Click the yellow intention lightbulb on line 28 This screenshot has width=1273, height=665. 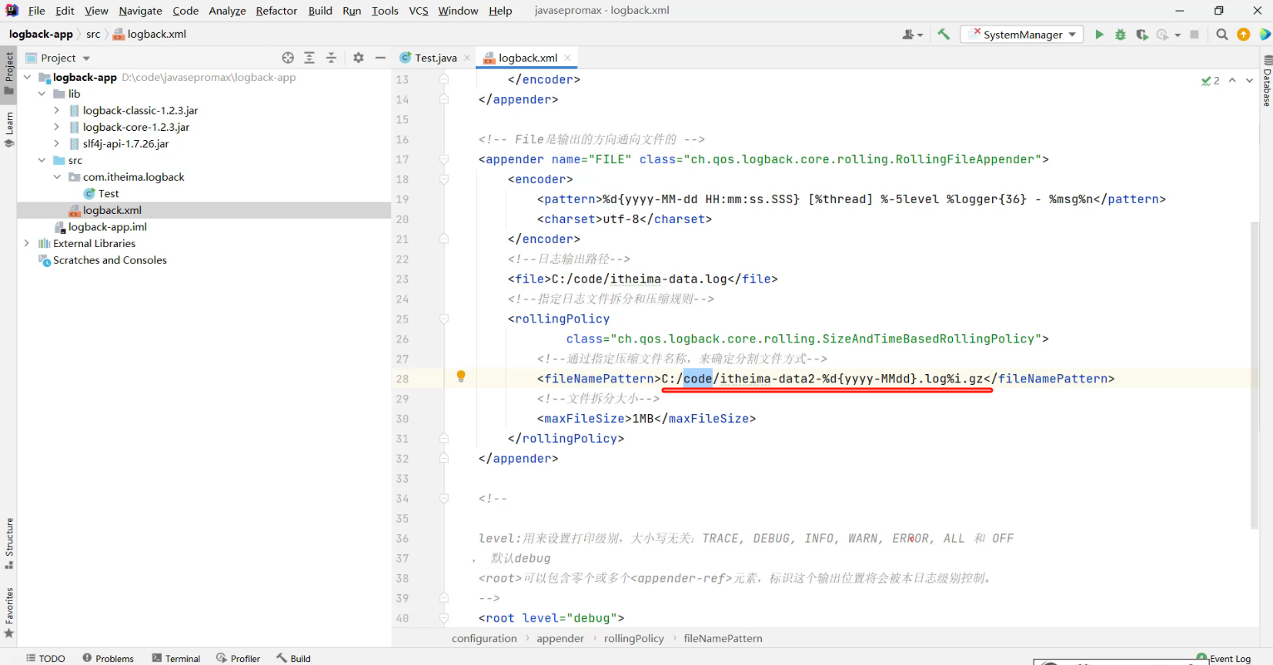tap(461, 376)
